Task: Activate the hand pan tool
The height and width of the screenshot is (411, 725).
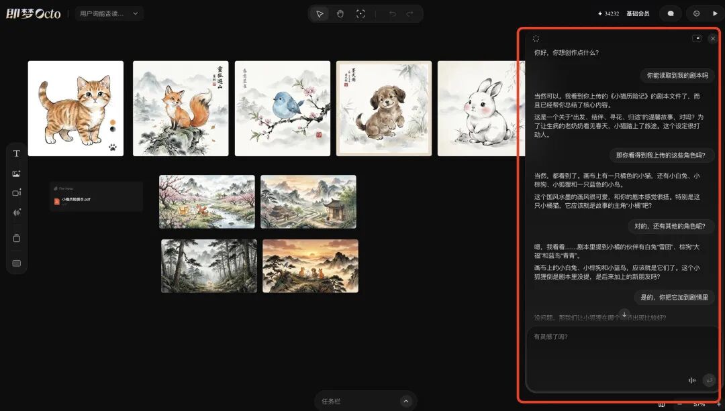Action: click(x=340, y=13)
